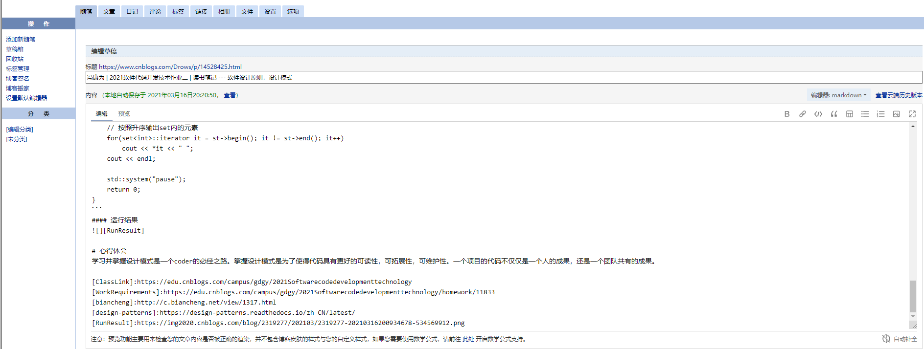The height and width of the screenshot is (349, 924).
Task: Open 查看云端历史版本 link
Action: (x=899, y=95)
